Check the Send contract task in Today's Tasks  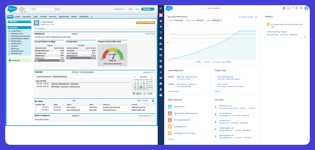(x=216, y=84)
